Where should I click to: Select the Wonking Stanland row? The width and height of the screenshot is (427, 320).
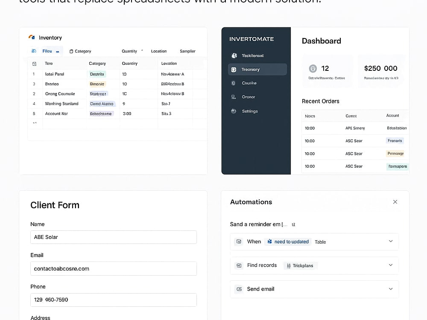(117, 104)
